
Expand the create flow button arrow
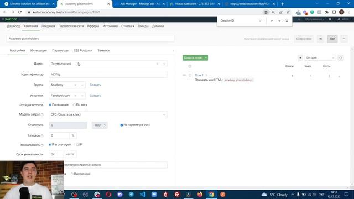coord(206,58)
